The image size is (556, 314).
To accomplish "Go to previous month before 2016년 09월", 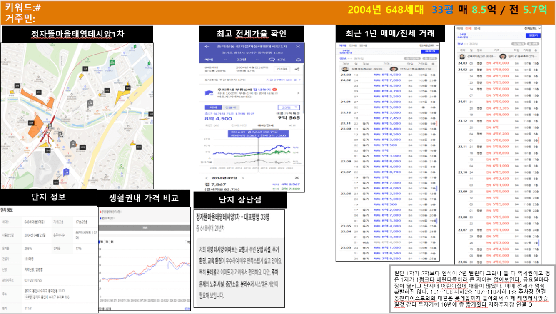I will 207,178.
